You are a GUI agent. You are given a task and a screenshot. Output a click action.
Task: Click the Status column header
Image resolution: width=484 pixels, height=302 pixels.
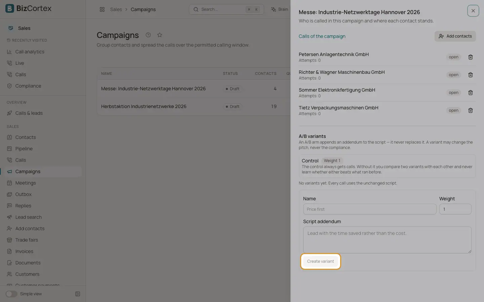tap(230, 73)
